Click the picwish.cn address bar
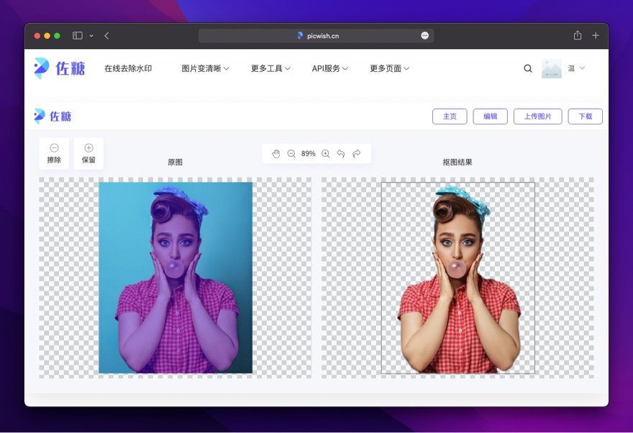Image resolution: width=633 pixels, height=433 pixels. [316, 35]
